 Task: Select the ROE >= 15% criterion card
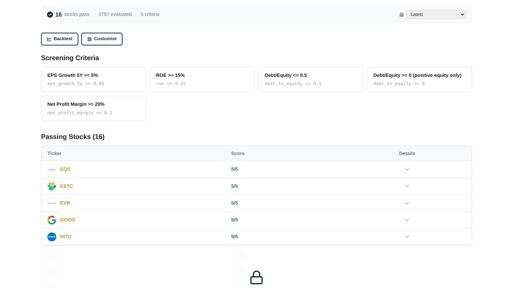click(x=202, y=79)
